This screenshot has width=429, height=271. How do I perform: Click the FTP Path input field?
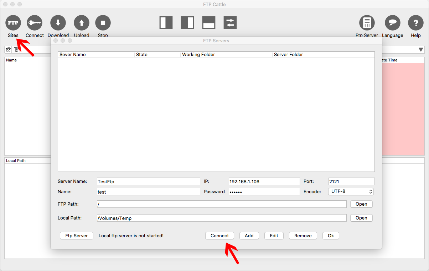(222, 204)
